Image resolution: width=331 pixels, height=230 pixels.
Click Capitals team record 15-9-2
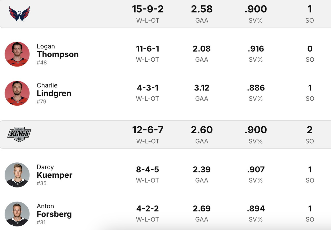tap(148, 9)
